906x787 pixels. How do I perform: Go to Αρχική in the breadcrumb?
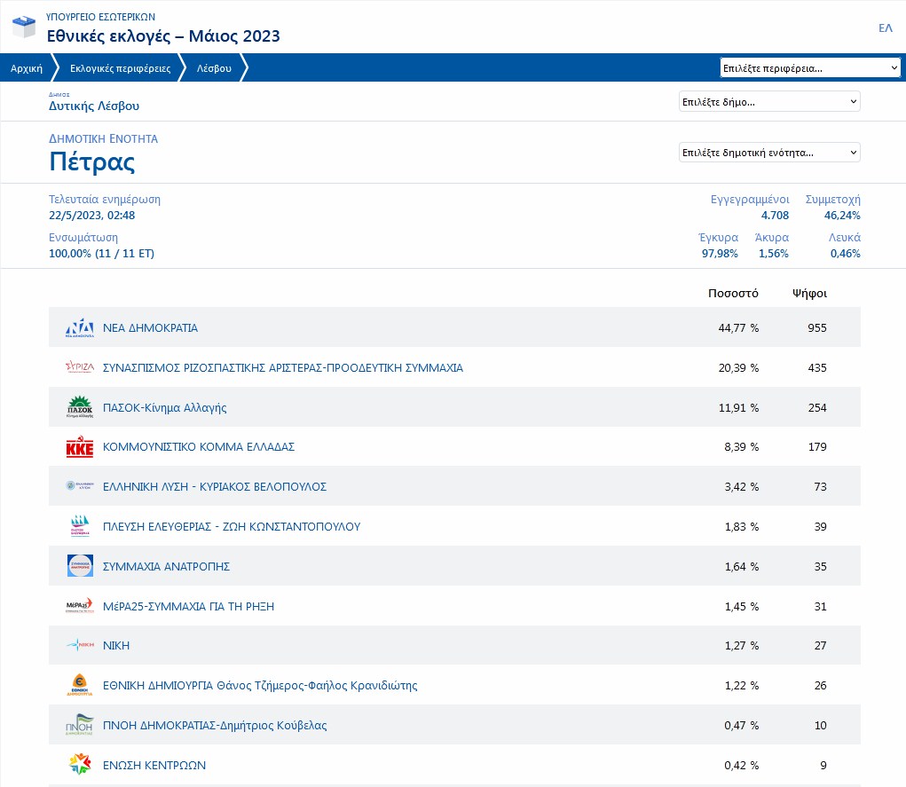tap(27, 68)
